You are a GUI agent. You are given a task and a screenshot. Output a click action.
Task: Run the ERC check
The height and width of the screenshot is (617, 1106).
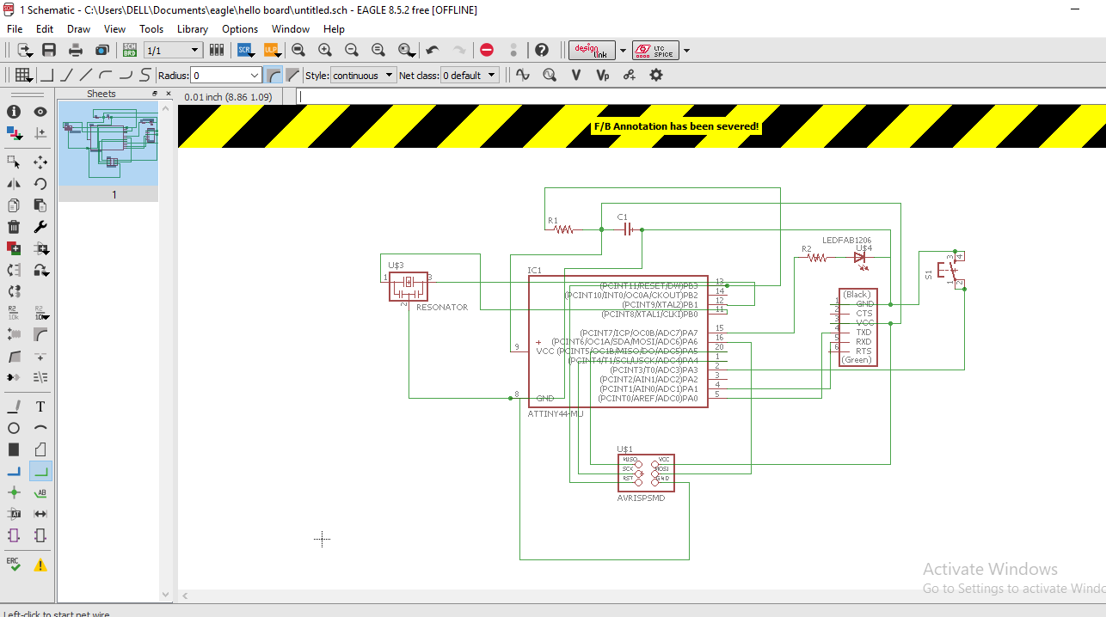[x=14, y=565]
